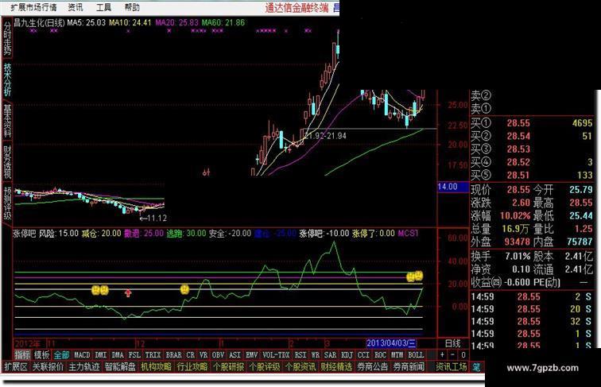Open the 个股研报 tab
The image size is (601, 387).
pos(228,366)
